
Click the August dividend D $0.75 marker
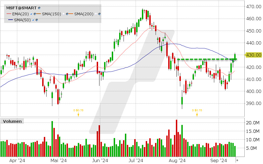click(197, 112)
